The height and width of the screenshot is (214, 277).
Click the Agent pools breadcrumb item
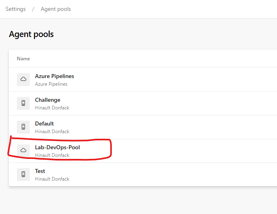(x=55, y=9)
